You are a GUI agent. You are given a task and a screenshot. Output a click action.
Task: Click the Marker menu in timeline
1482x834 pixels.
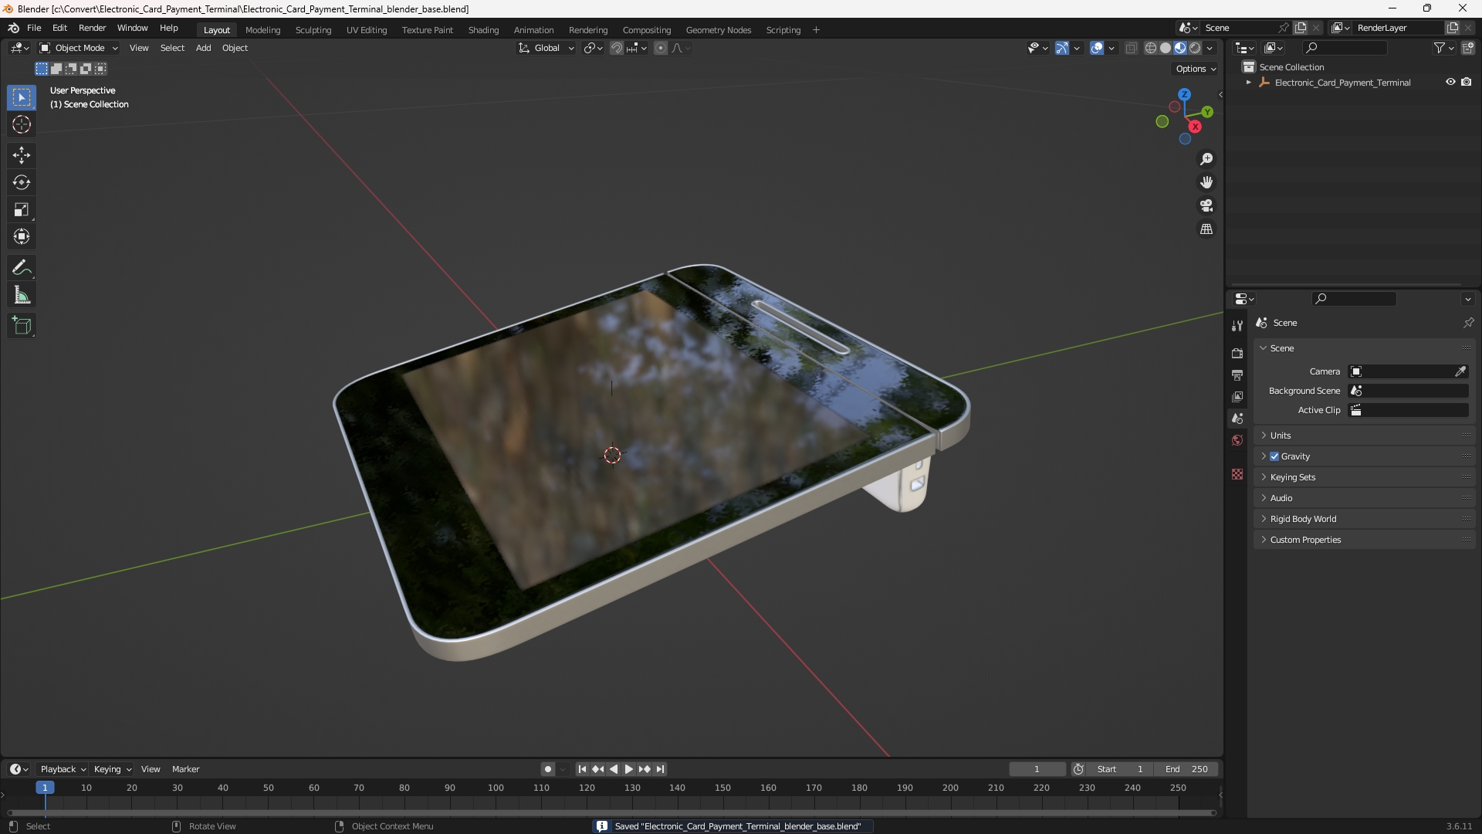click(185, 769)
